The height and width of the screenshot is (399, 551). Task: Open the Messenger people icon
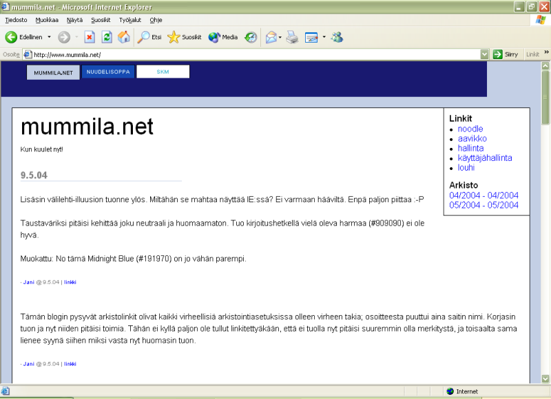click(337, 37)
